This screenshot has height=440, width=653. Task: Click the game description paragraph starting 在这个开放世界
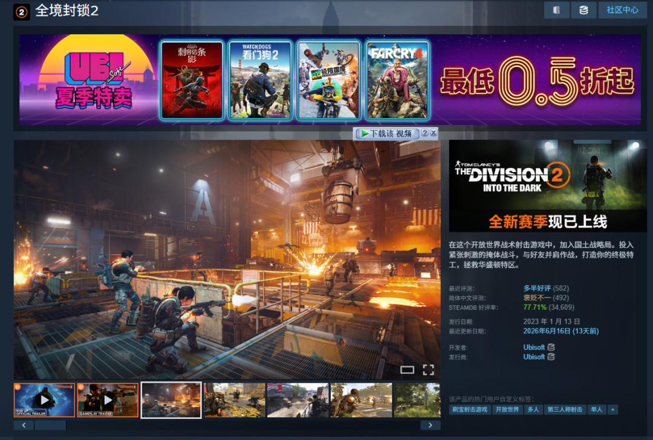[x=541, y=255]
